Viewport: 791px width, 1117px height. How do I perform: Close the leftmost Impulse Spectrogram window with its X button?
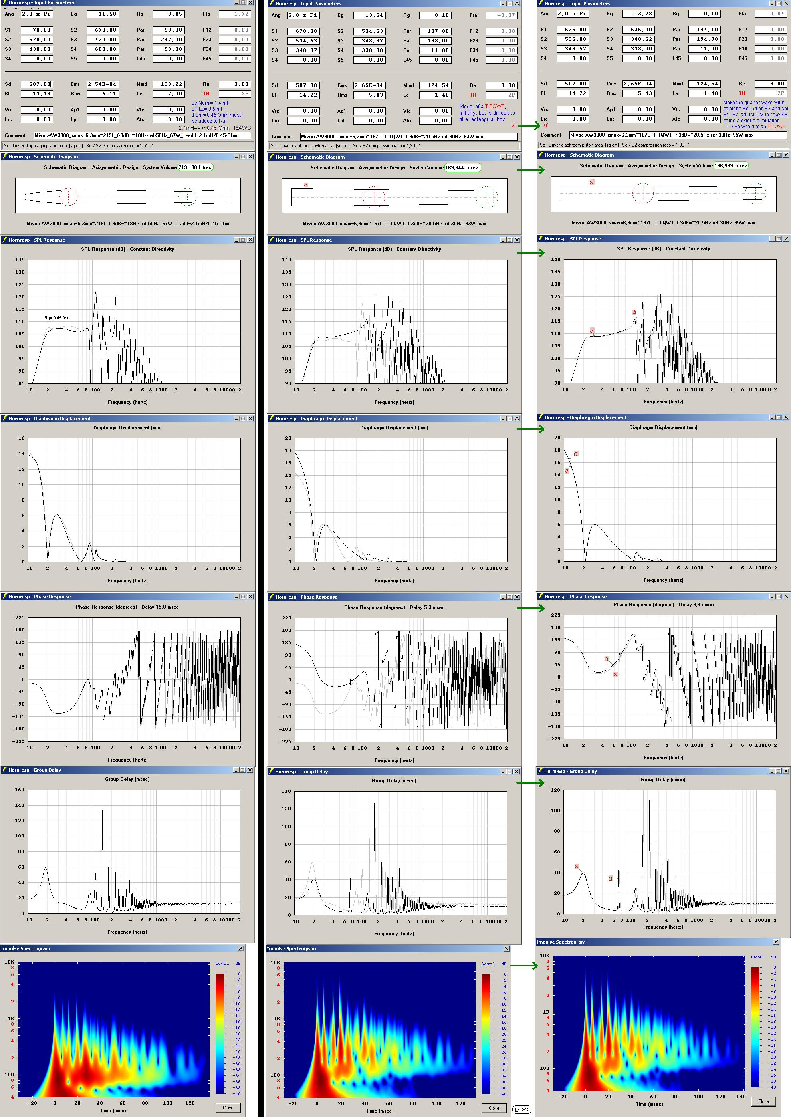(241, 948)
